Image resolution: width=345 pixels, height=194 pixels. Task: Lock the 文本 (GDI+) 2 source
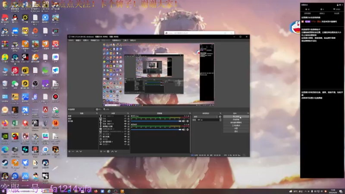tap(129, 116)
